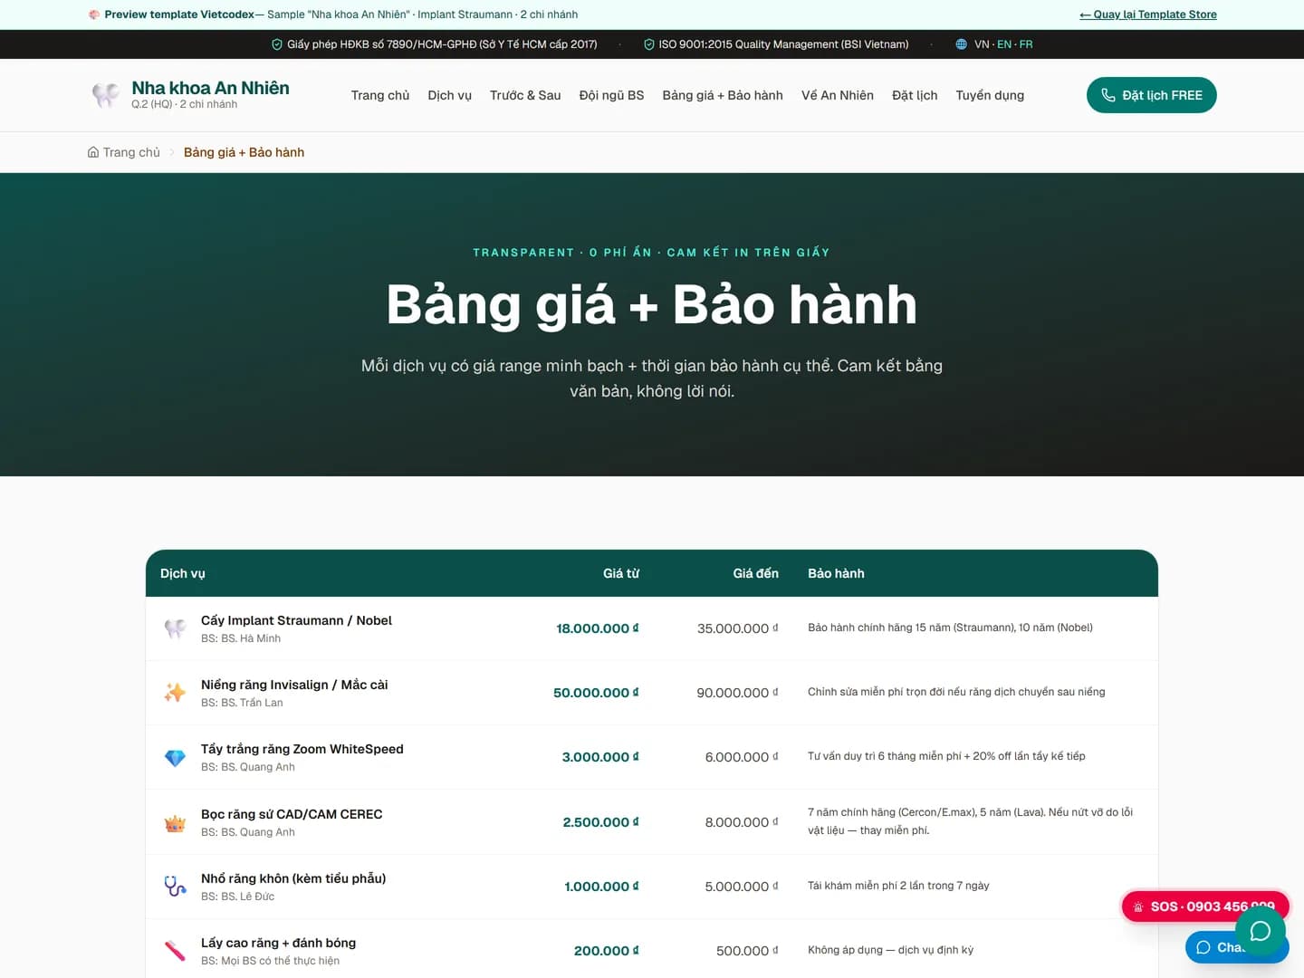Click the 2.500.000 đ starting price
Image resolution: width=1304 pixels, height=978 pixels.
point(601,822)
